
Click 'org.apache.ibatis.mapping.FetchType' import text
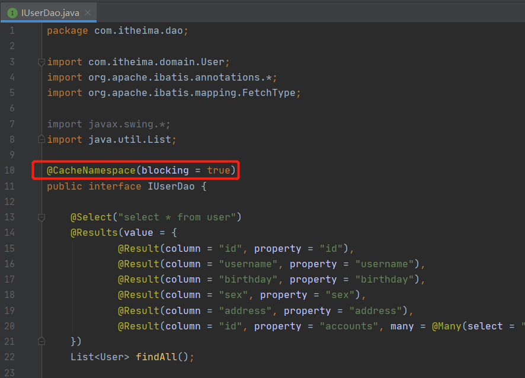pyautogui.click(x=192, y=93)
